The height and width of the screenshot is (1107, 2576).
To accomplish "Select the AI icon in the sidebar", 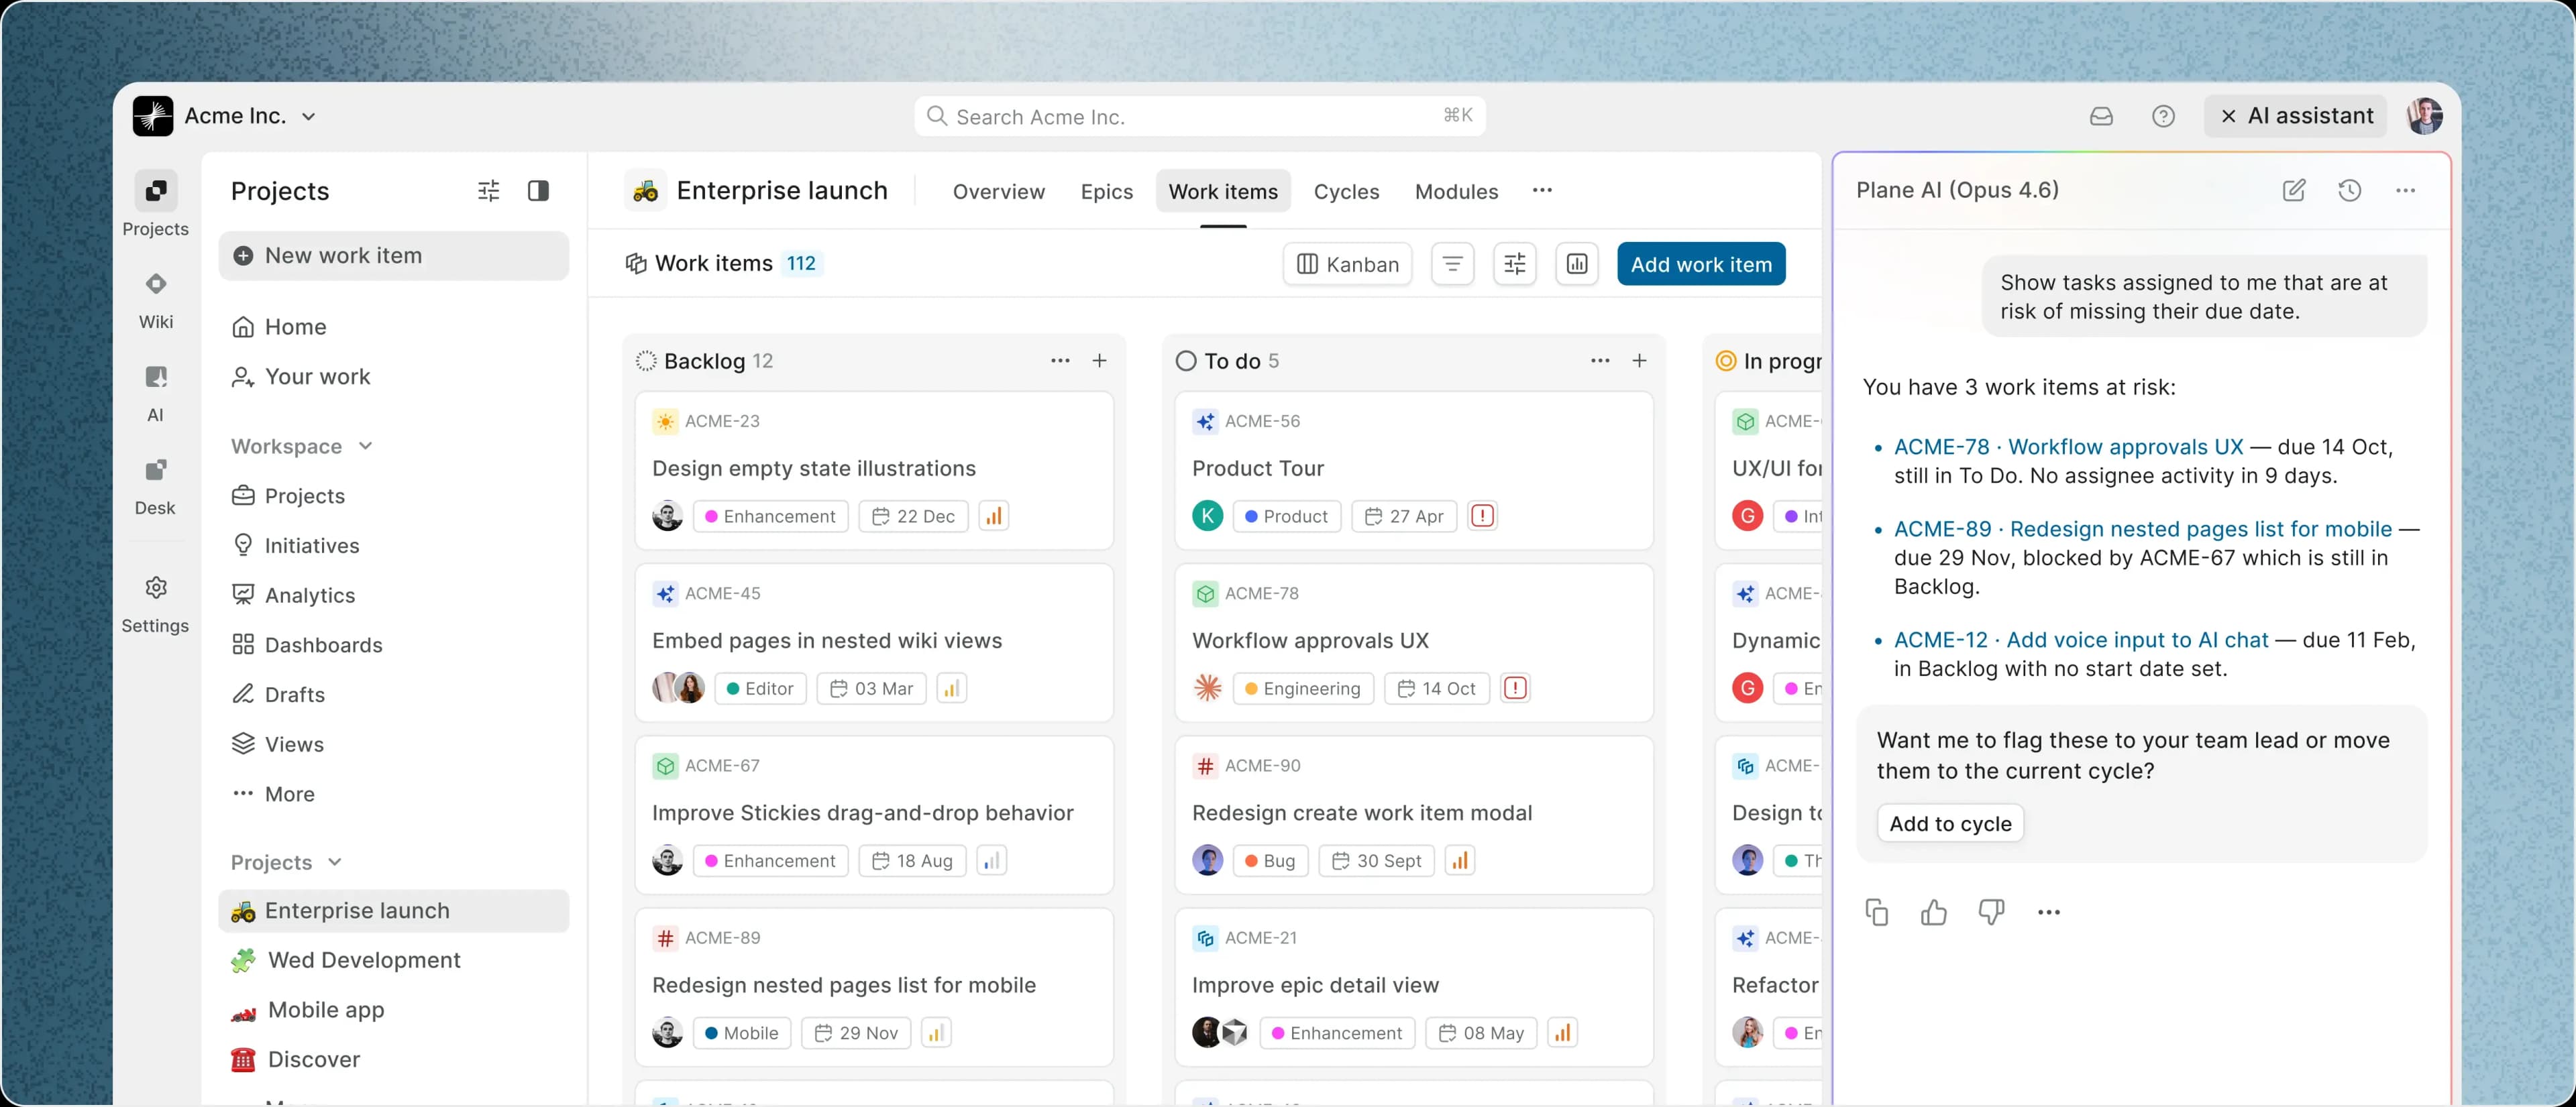I will (x=155, y=391).
